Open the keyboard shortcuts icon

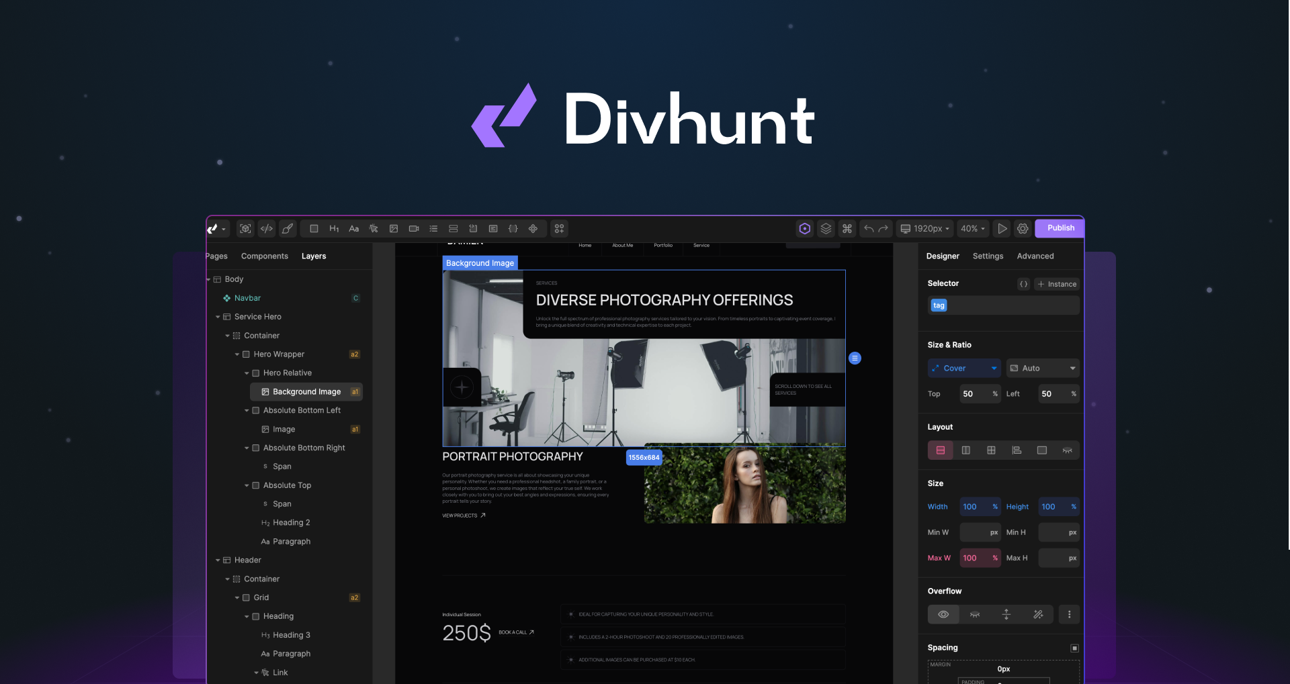(x=847, y=228)
